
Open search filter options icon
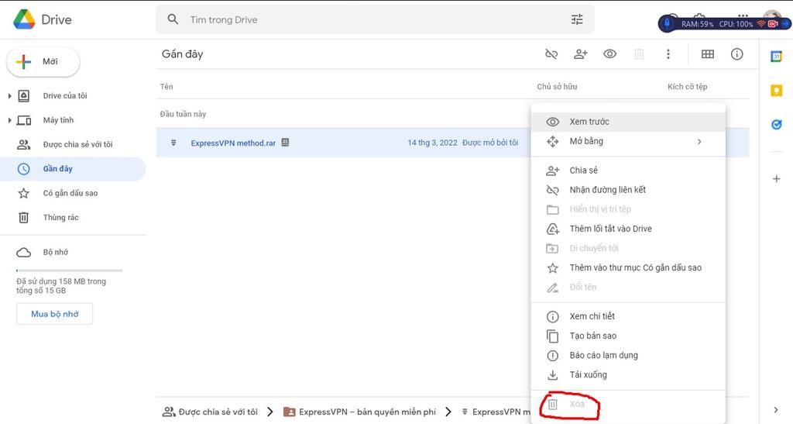coord(576,19)
